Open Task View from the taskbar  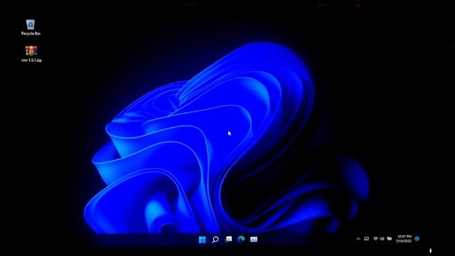(228, 239)
